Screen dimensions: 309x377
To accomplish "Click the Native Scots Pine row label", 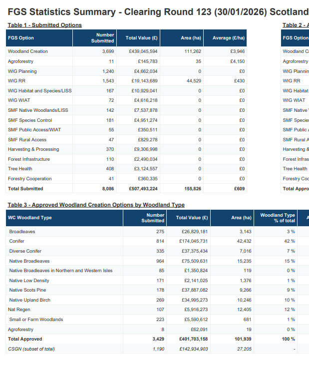I will 27,290.
